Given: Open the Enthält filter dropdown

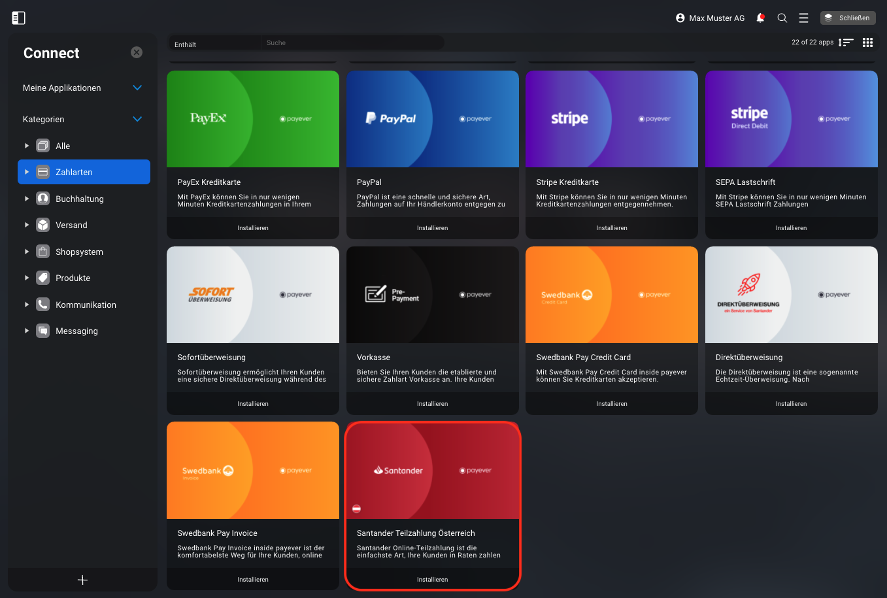Looking at the screenshot, I should (214, 43).
